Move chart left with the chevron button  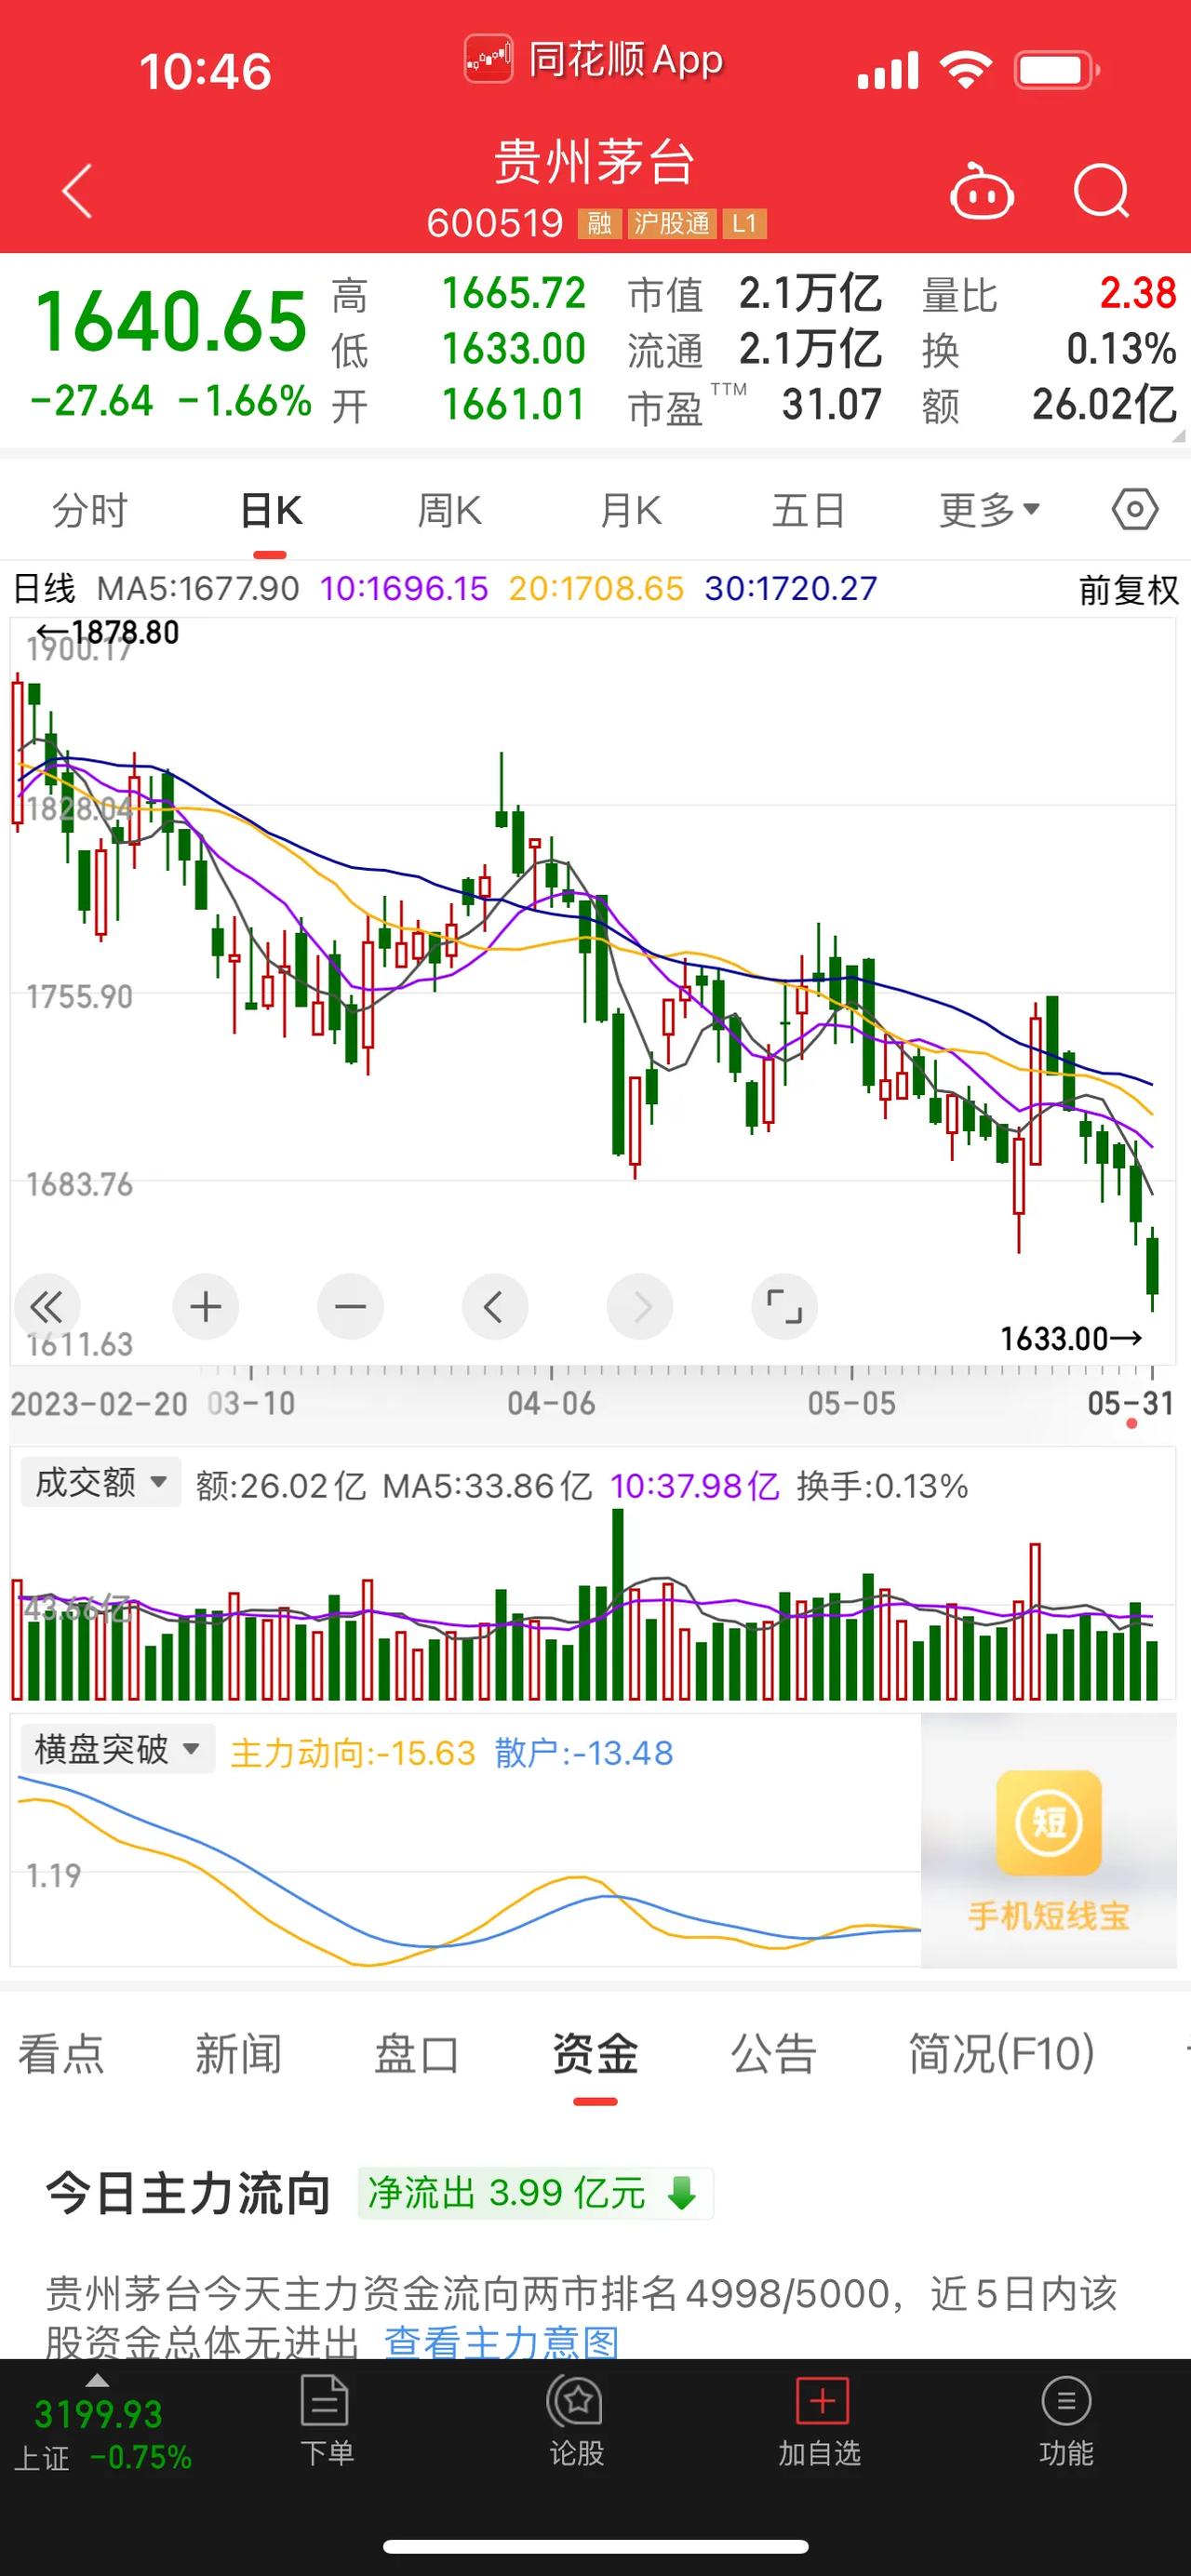point(494,1306)
